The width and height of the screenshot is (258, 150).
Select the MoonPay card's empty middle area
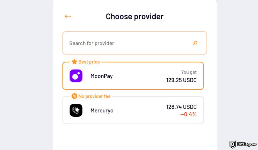point(141,76)
